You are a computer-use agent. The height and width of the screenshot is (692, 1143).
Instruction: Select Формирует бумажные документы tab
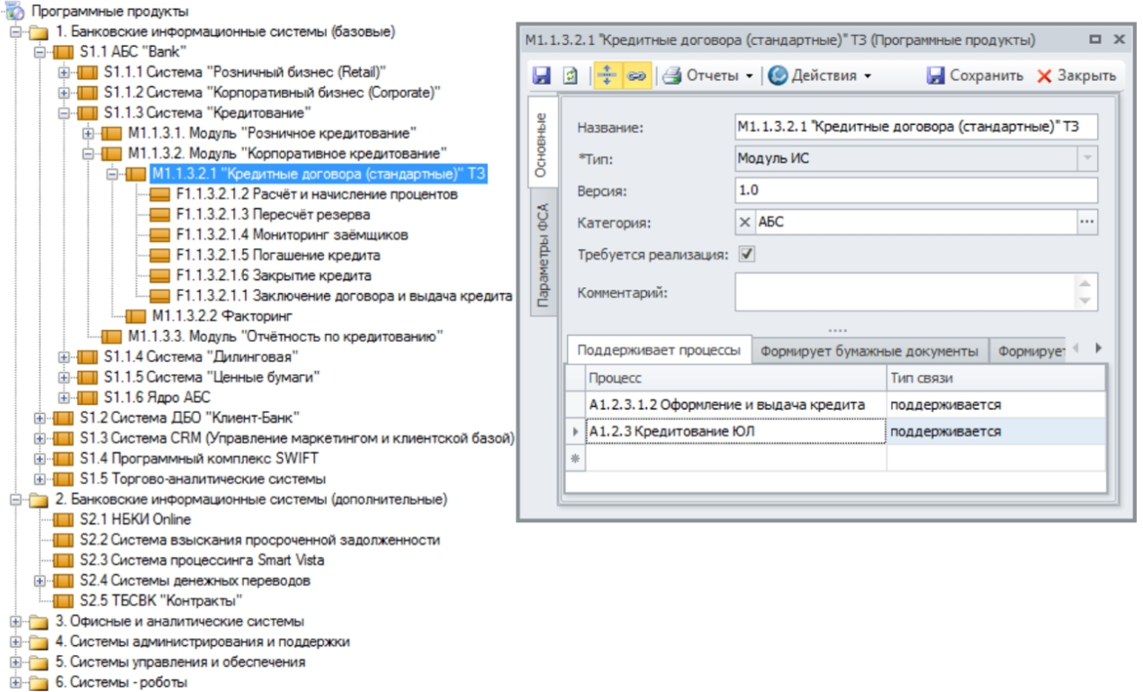tap(868, 351)
